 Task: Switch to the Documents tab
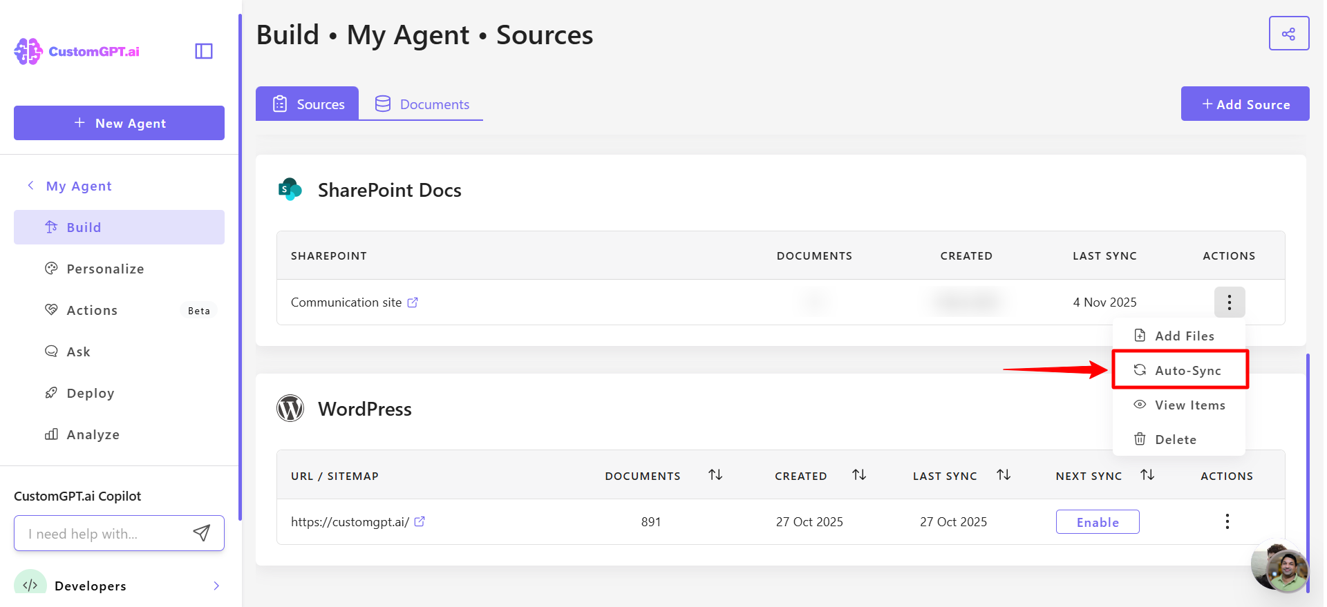coord(421,104)
